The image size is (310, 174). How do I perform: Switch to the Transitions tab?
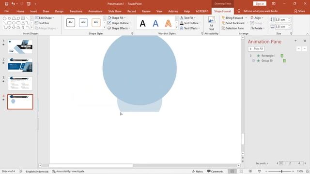(x=76, y=11)
